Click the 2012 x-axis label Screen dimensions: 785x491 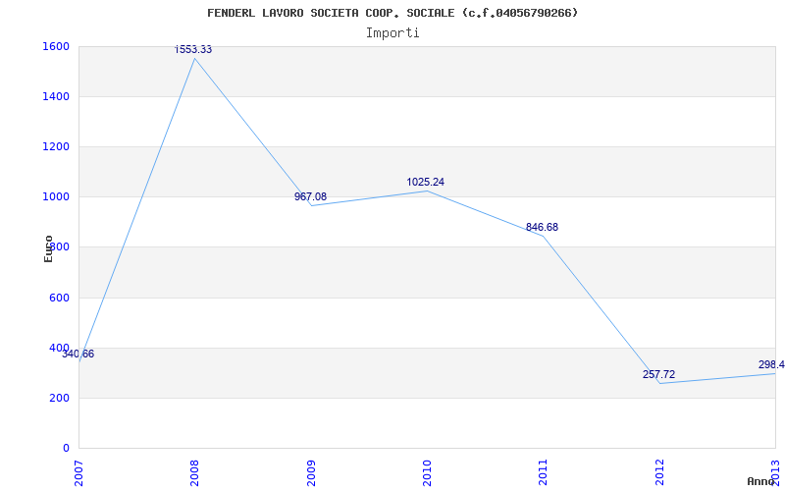659,473
